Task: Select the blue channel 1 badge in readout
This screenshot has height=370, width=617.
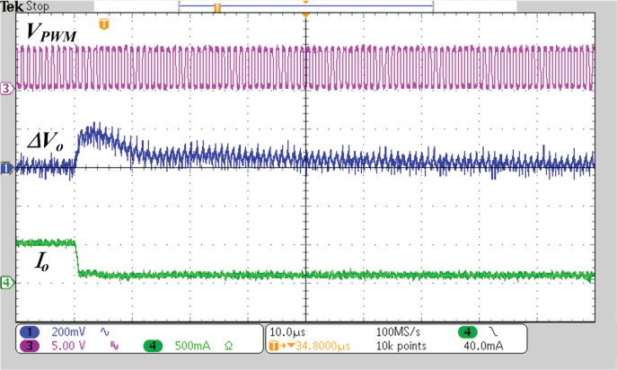Action: click(x=31, y=331)
